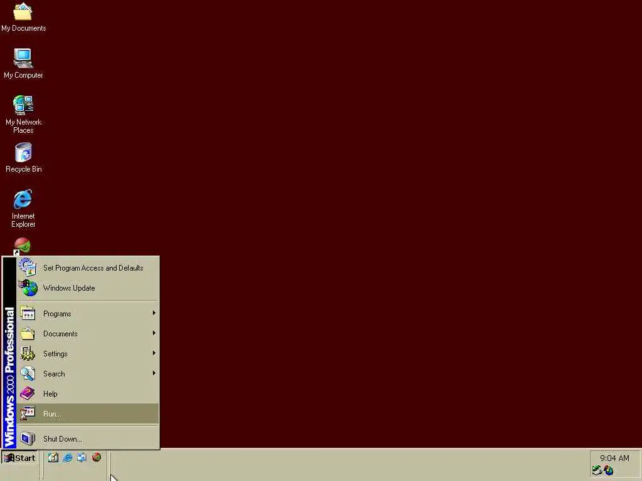Image resolution: width=642 pixels, height=481 pixels.
Task: Open Outlook Express from quick launch
Action: [82, 458]
